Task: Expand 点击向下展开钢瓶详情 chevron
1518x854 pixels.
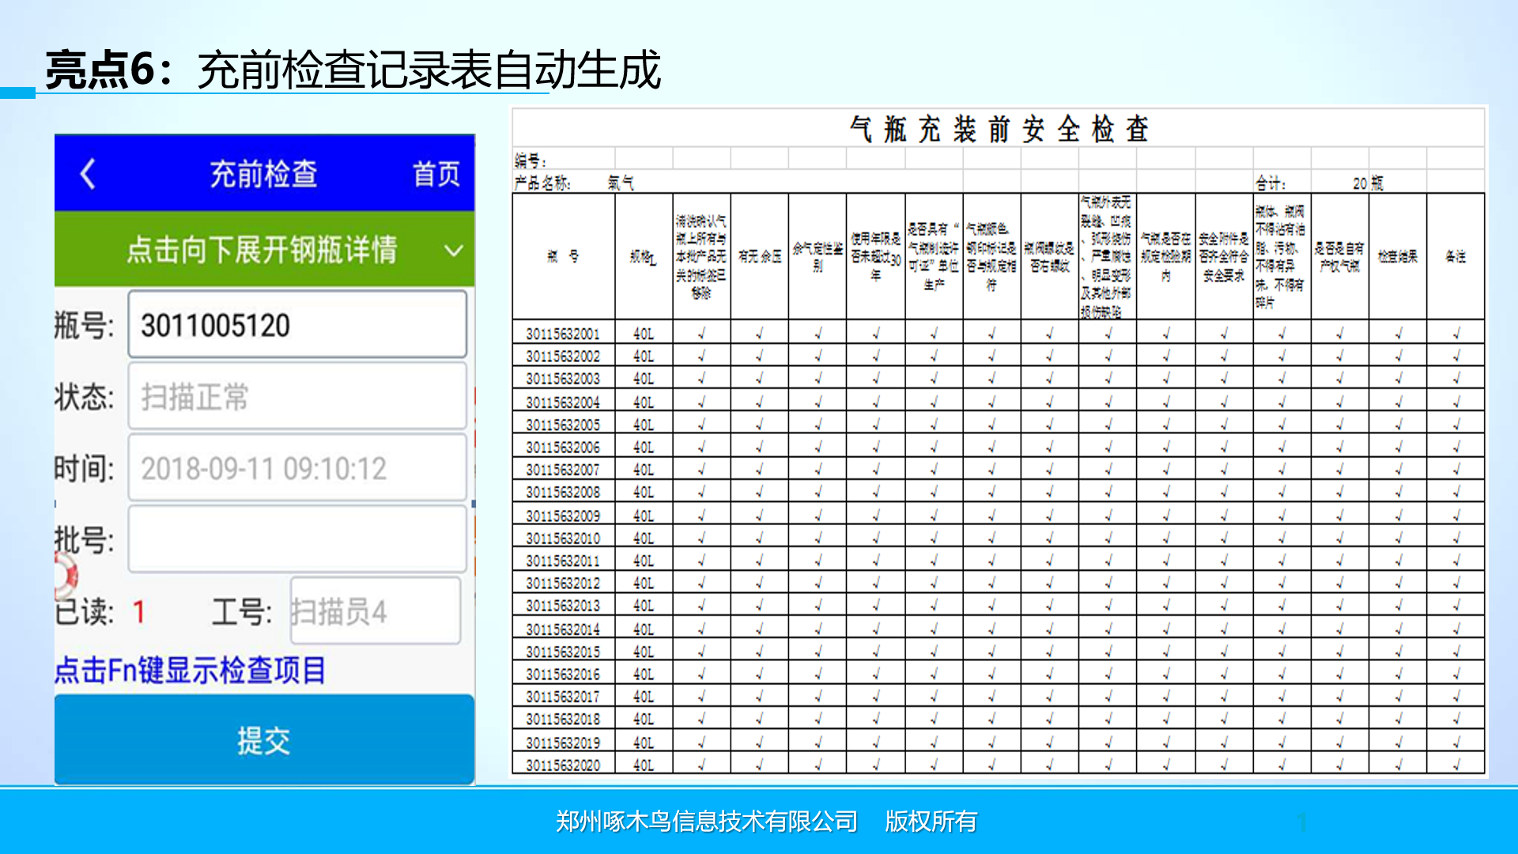Action: pos(454,251)
